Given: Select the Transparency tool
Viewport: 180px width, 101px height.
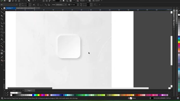Looking at the screenshot, I should coord(2,53).
